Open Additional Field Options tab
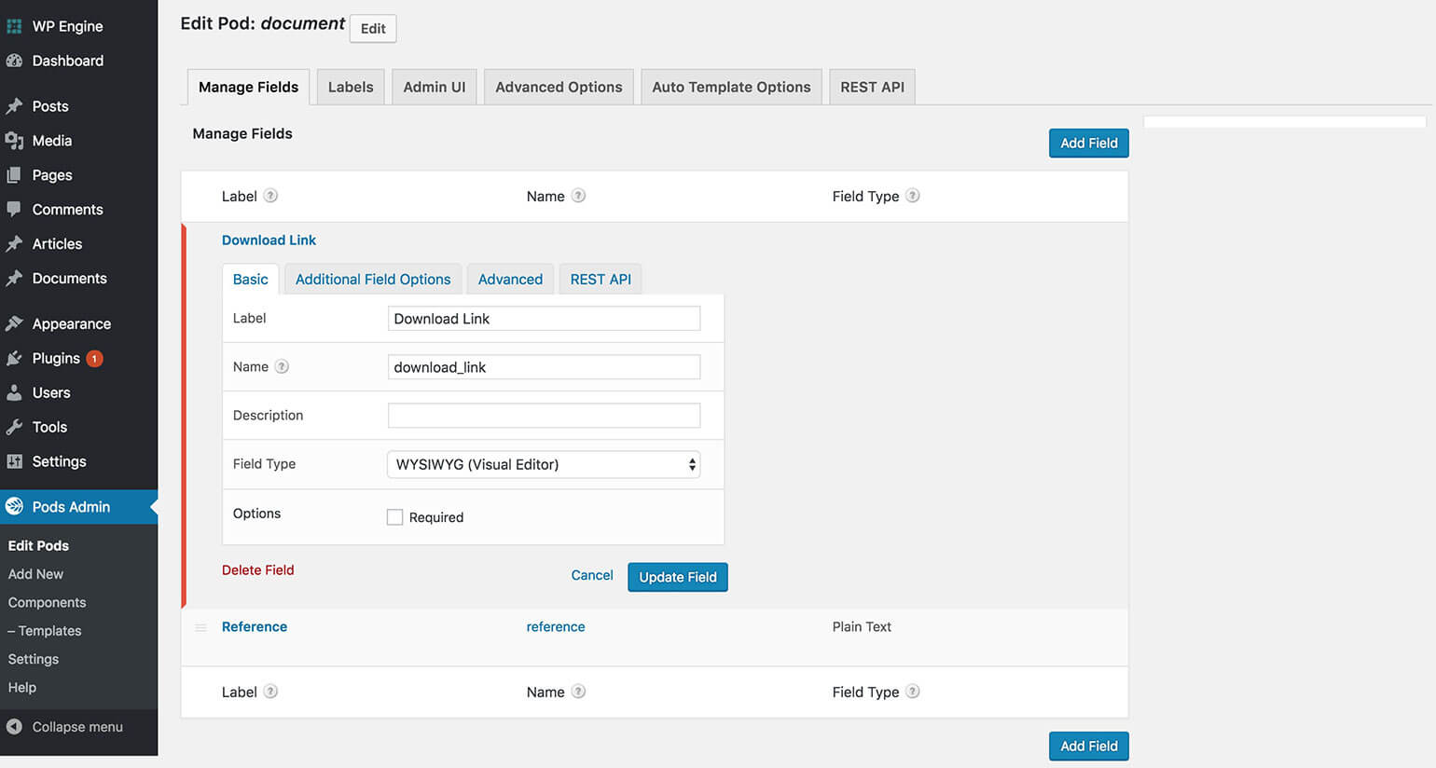Viewport: 1436px width, 768px height. tap(373, 279)
